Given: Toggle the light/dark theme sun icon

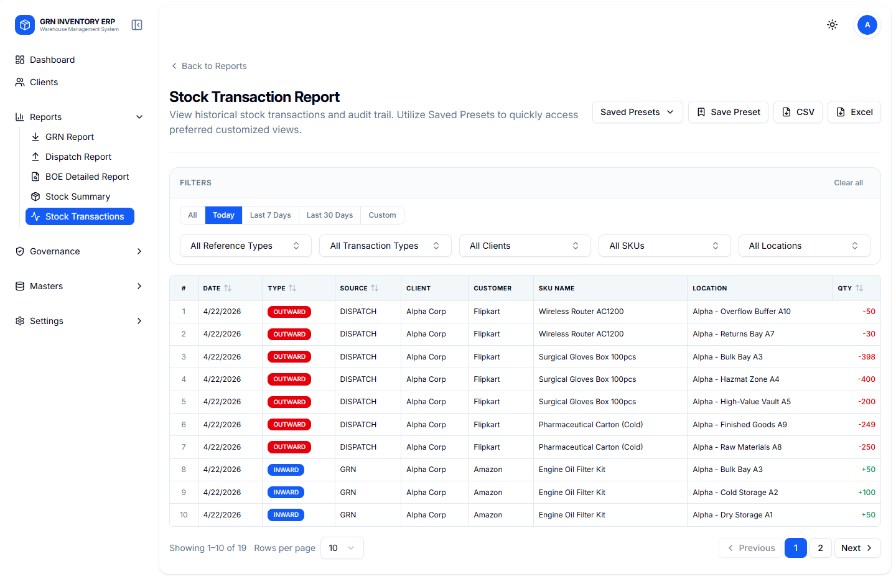Looking at the screenshot, I should point(832,25).
